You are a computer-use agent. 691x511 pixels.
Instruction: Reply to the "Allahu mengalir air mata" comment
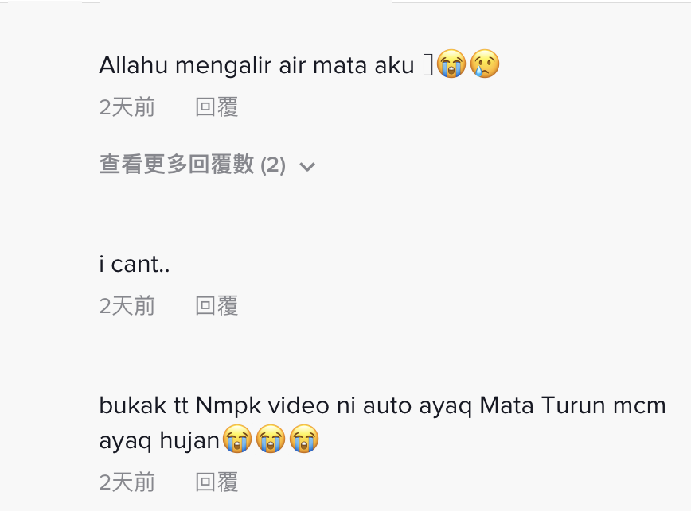click(217, 107)
